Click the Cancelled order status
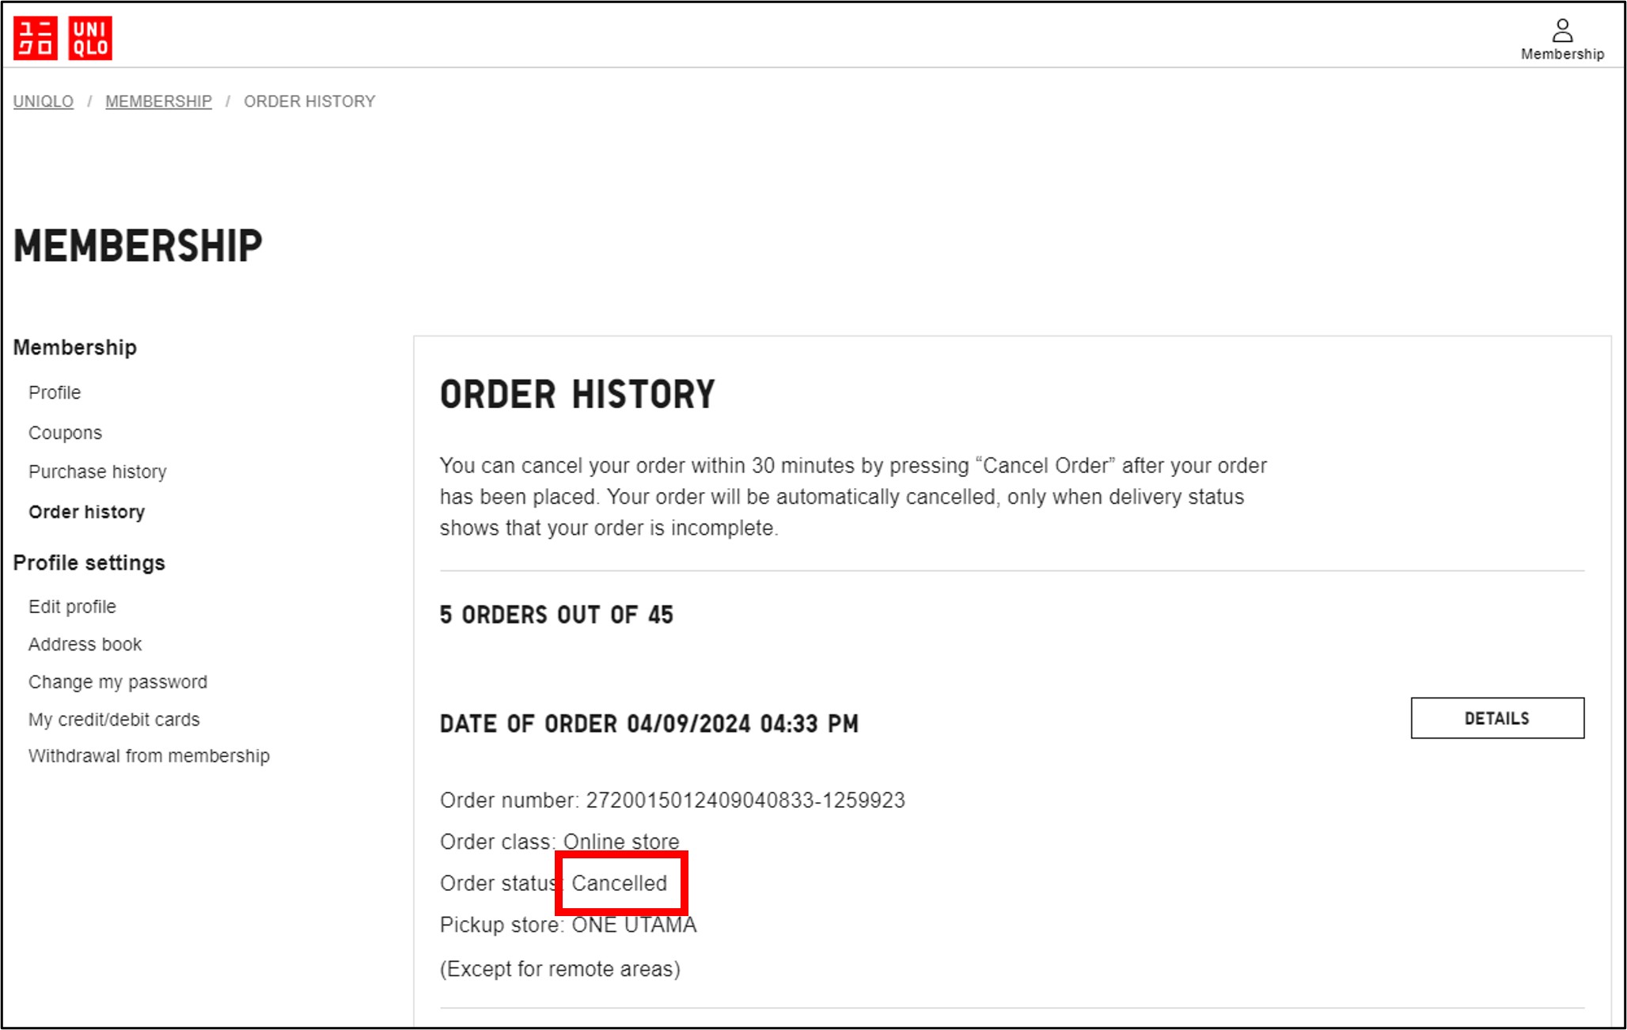The height and width of the screenshot is (1030, 1627). (620, 883)
